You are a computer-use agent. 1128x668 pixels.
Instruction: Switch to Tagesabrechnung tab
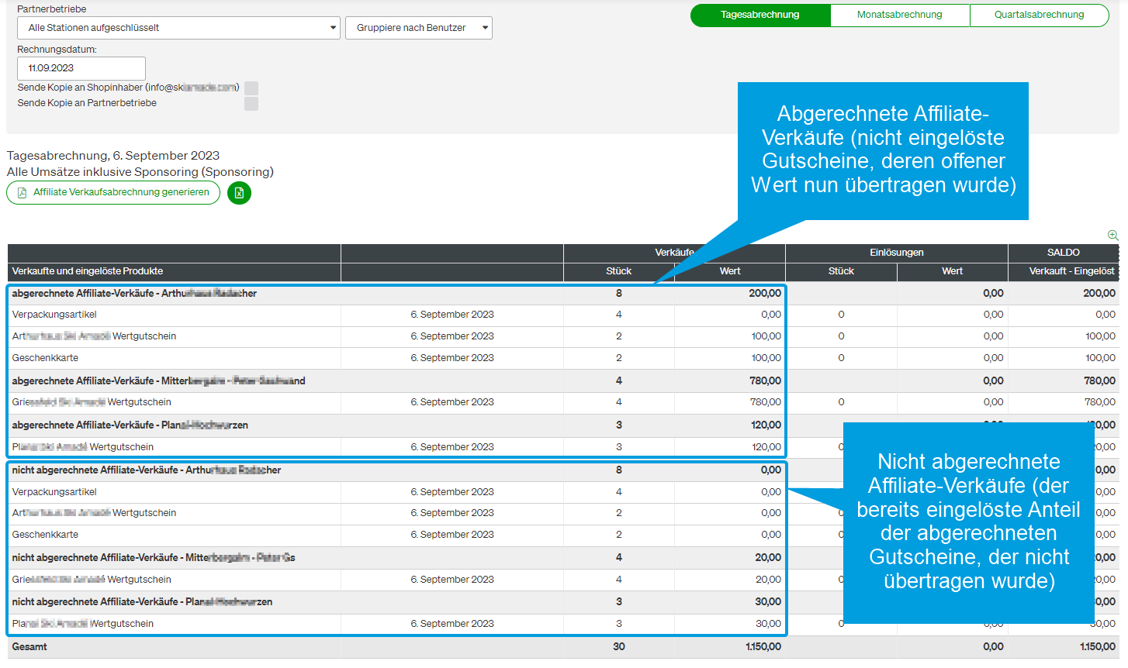pyautogui.click(x=760, y=15)
